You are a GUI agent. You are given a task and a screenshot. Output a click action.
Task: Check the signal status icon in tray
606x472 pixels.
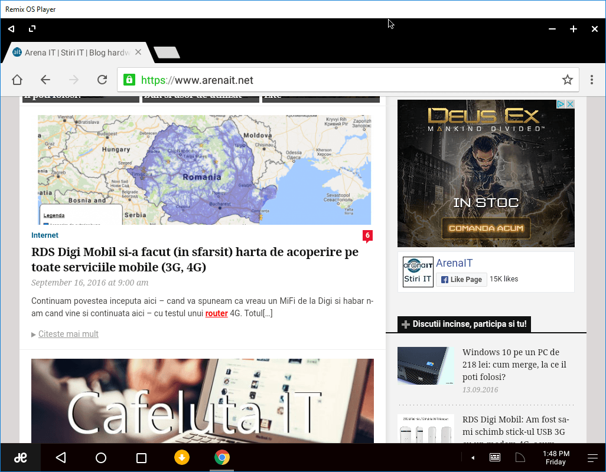coord(520,458)
